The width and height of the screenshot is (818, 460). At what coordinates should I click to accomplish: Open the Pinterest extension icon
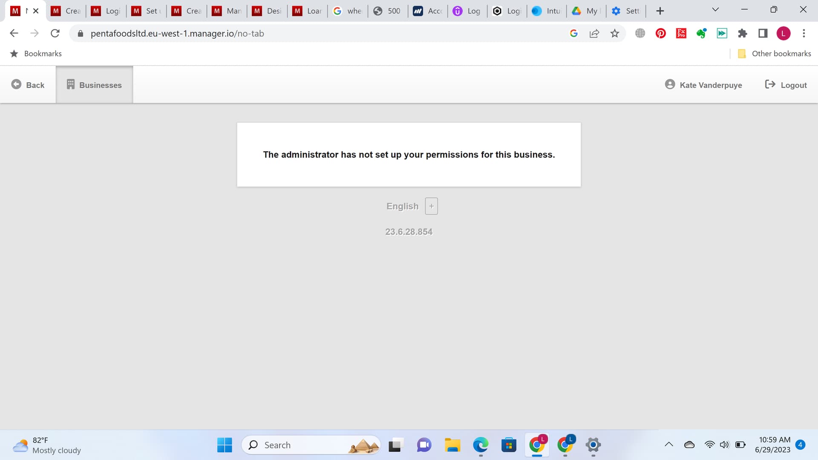pos(660,33)
